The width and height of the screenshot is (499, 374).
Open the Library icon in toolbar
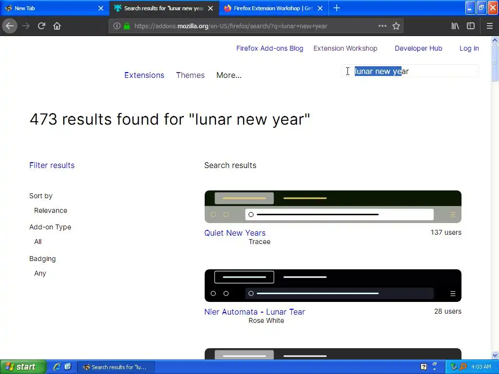455,26
